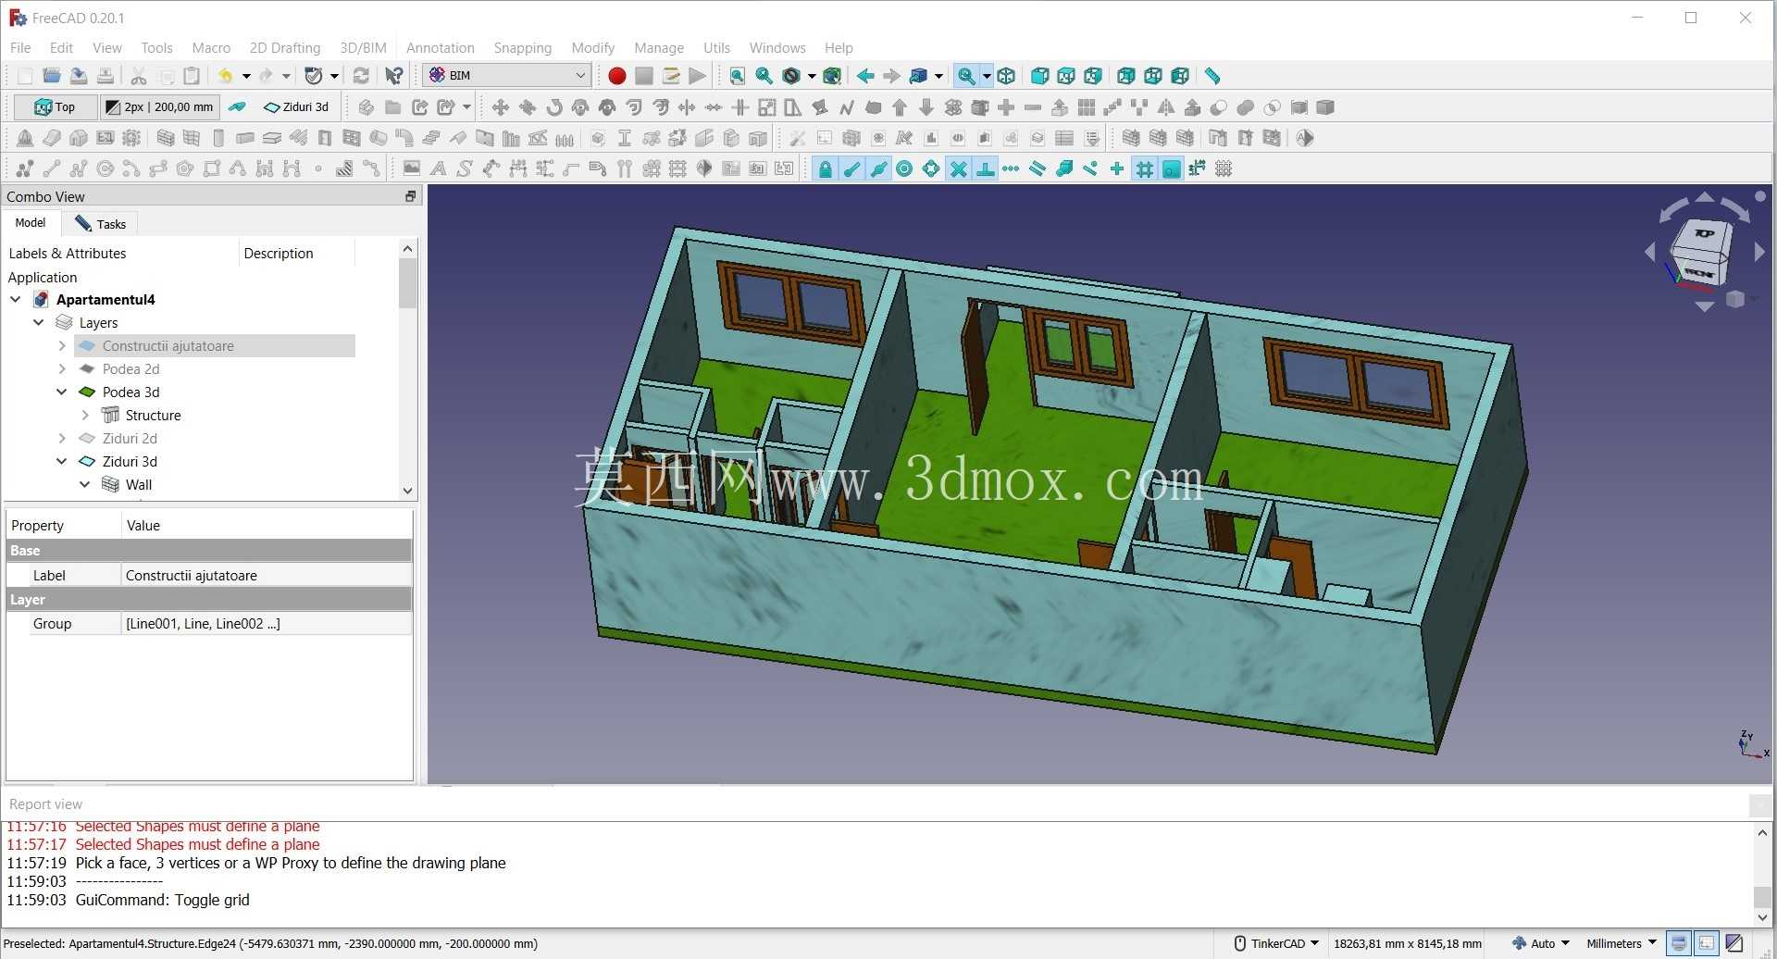Switch to the Tasks tab
The width and height of the screenshot is (1777, 959).
coord(101,223)
